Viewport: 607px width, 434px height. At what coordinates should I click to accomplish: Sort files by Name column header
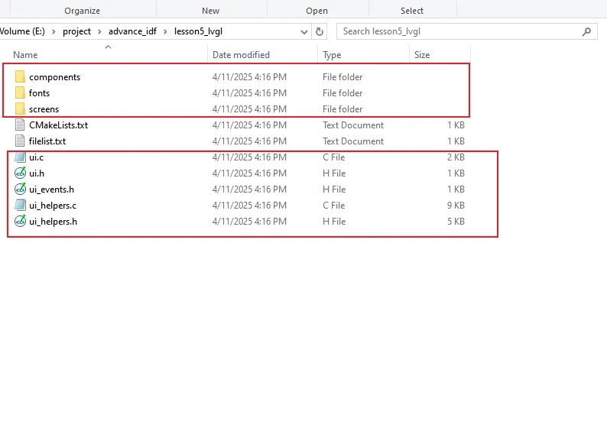point(25,55)
